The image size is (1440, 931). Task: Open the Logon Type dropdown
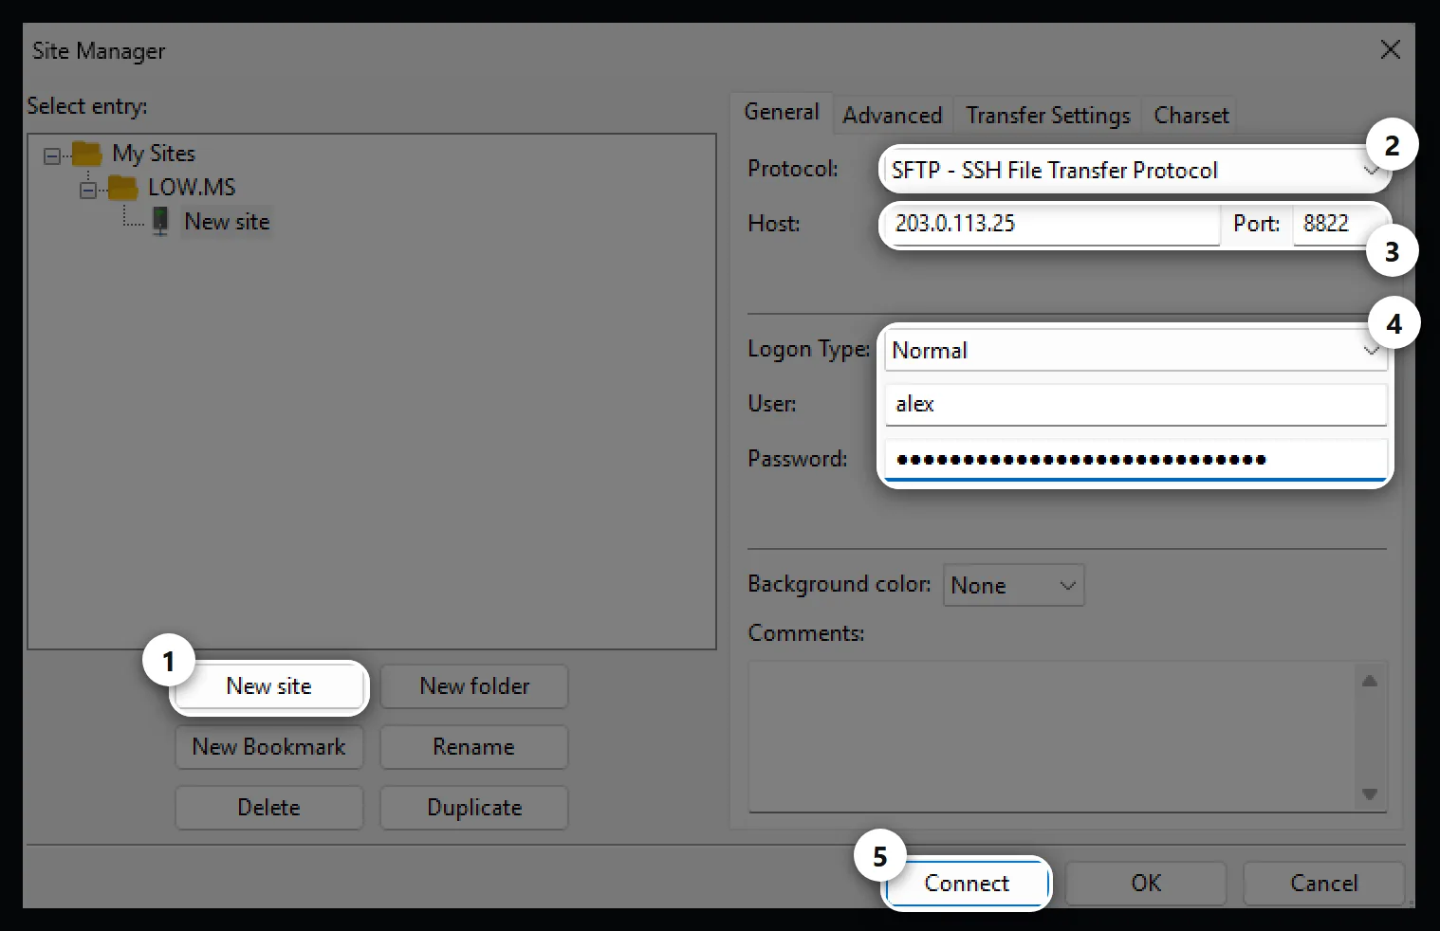[x=1135, y=350]
